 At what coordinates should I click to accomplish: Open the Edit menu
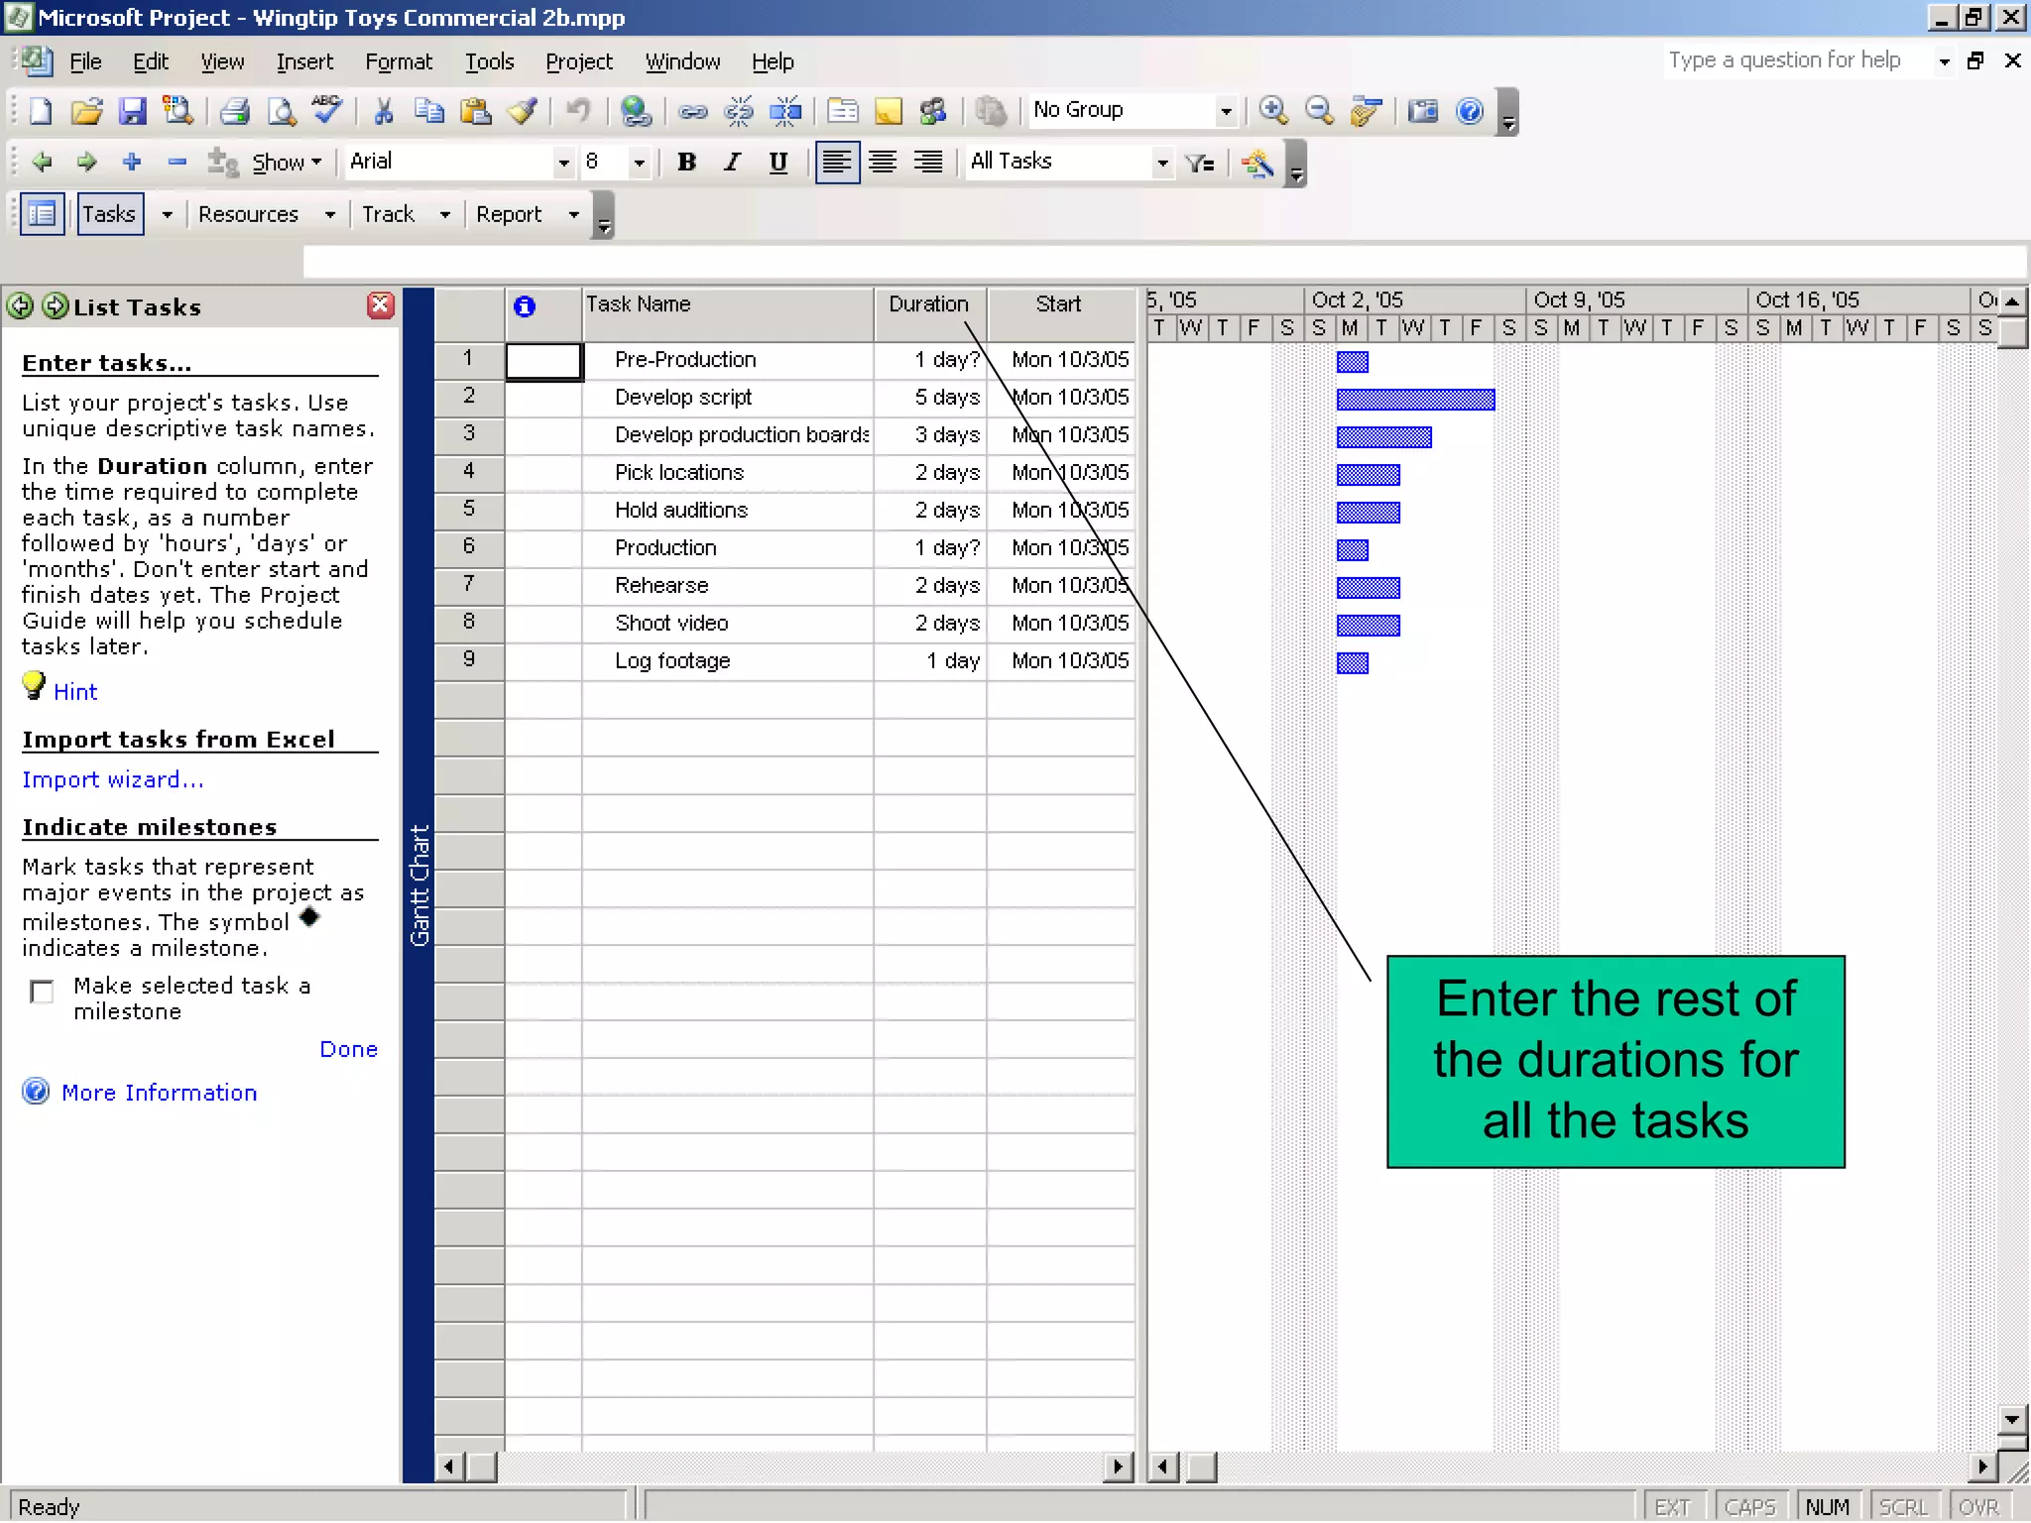pos(150,62)
